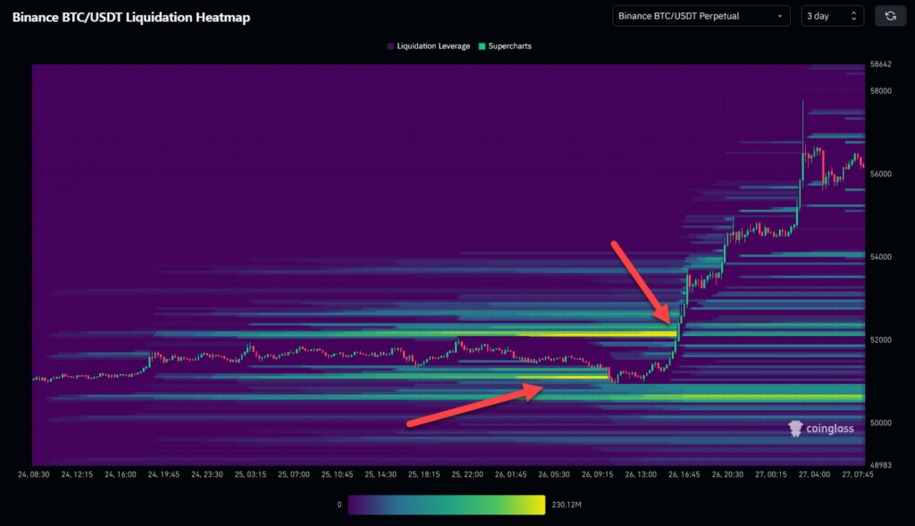The image size is (915, 526).
Task: Click the 48983 price axis label
Action: point(880,465)
